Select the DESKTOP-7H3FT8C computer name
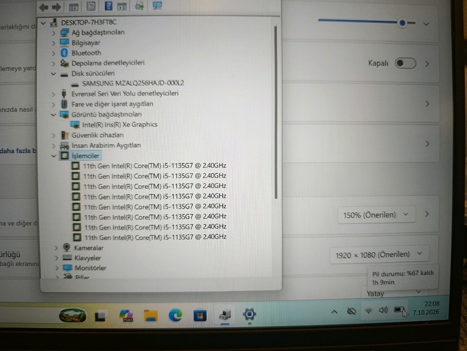The height and width of the screenshot is (351, 467). [x=89, y=22]
